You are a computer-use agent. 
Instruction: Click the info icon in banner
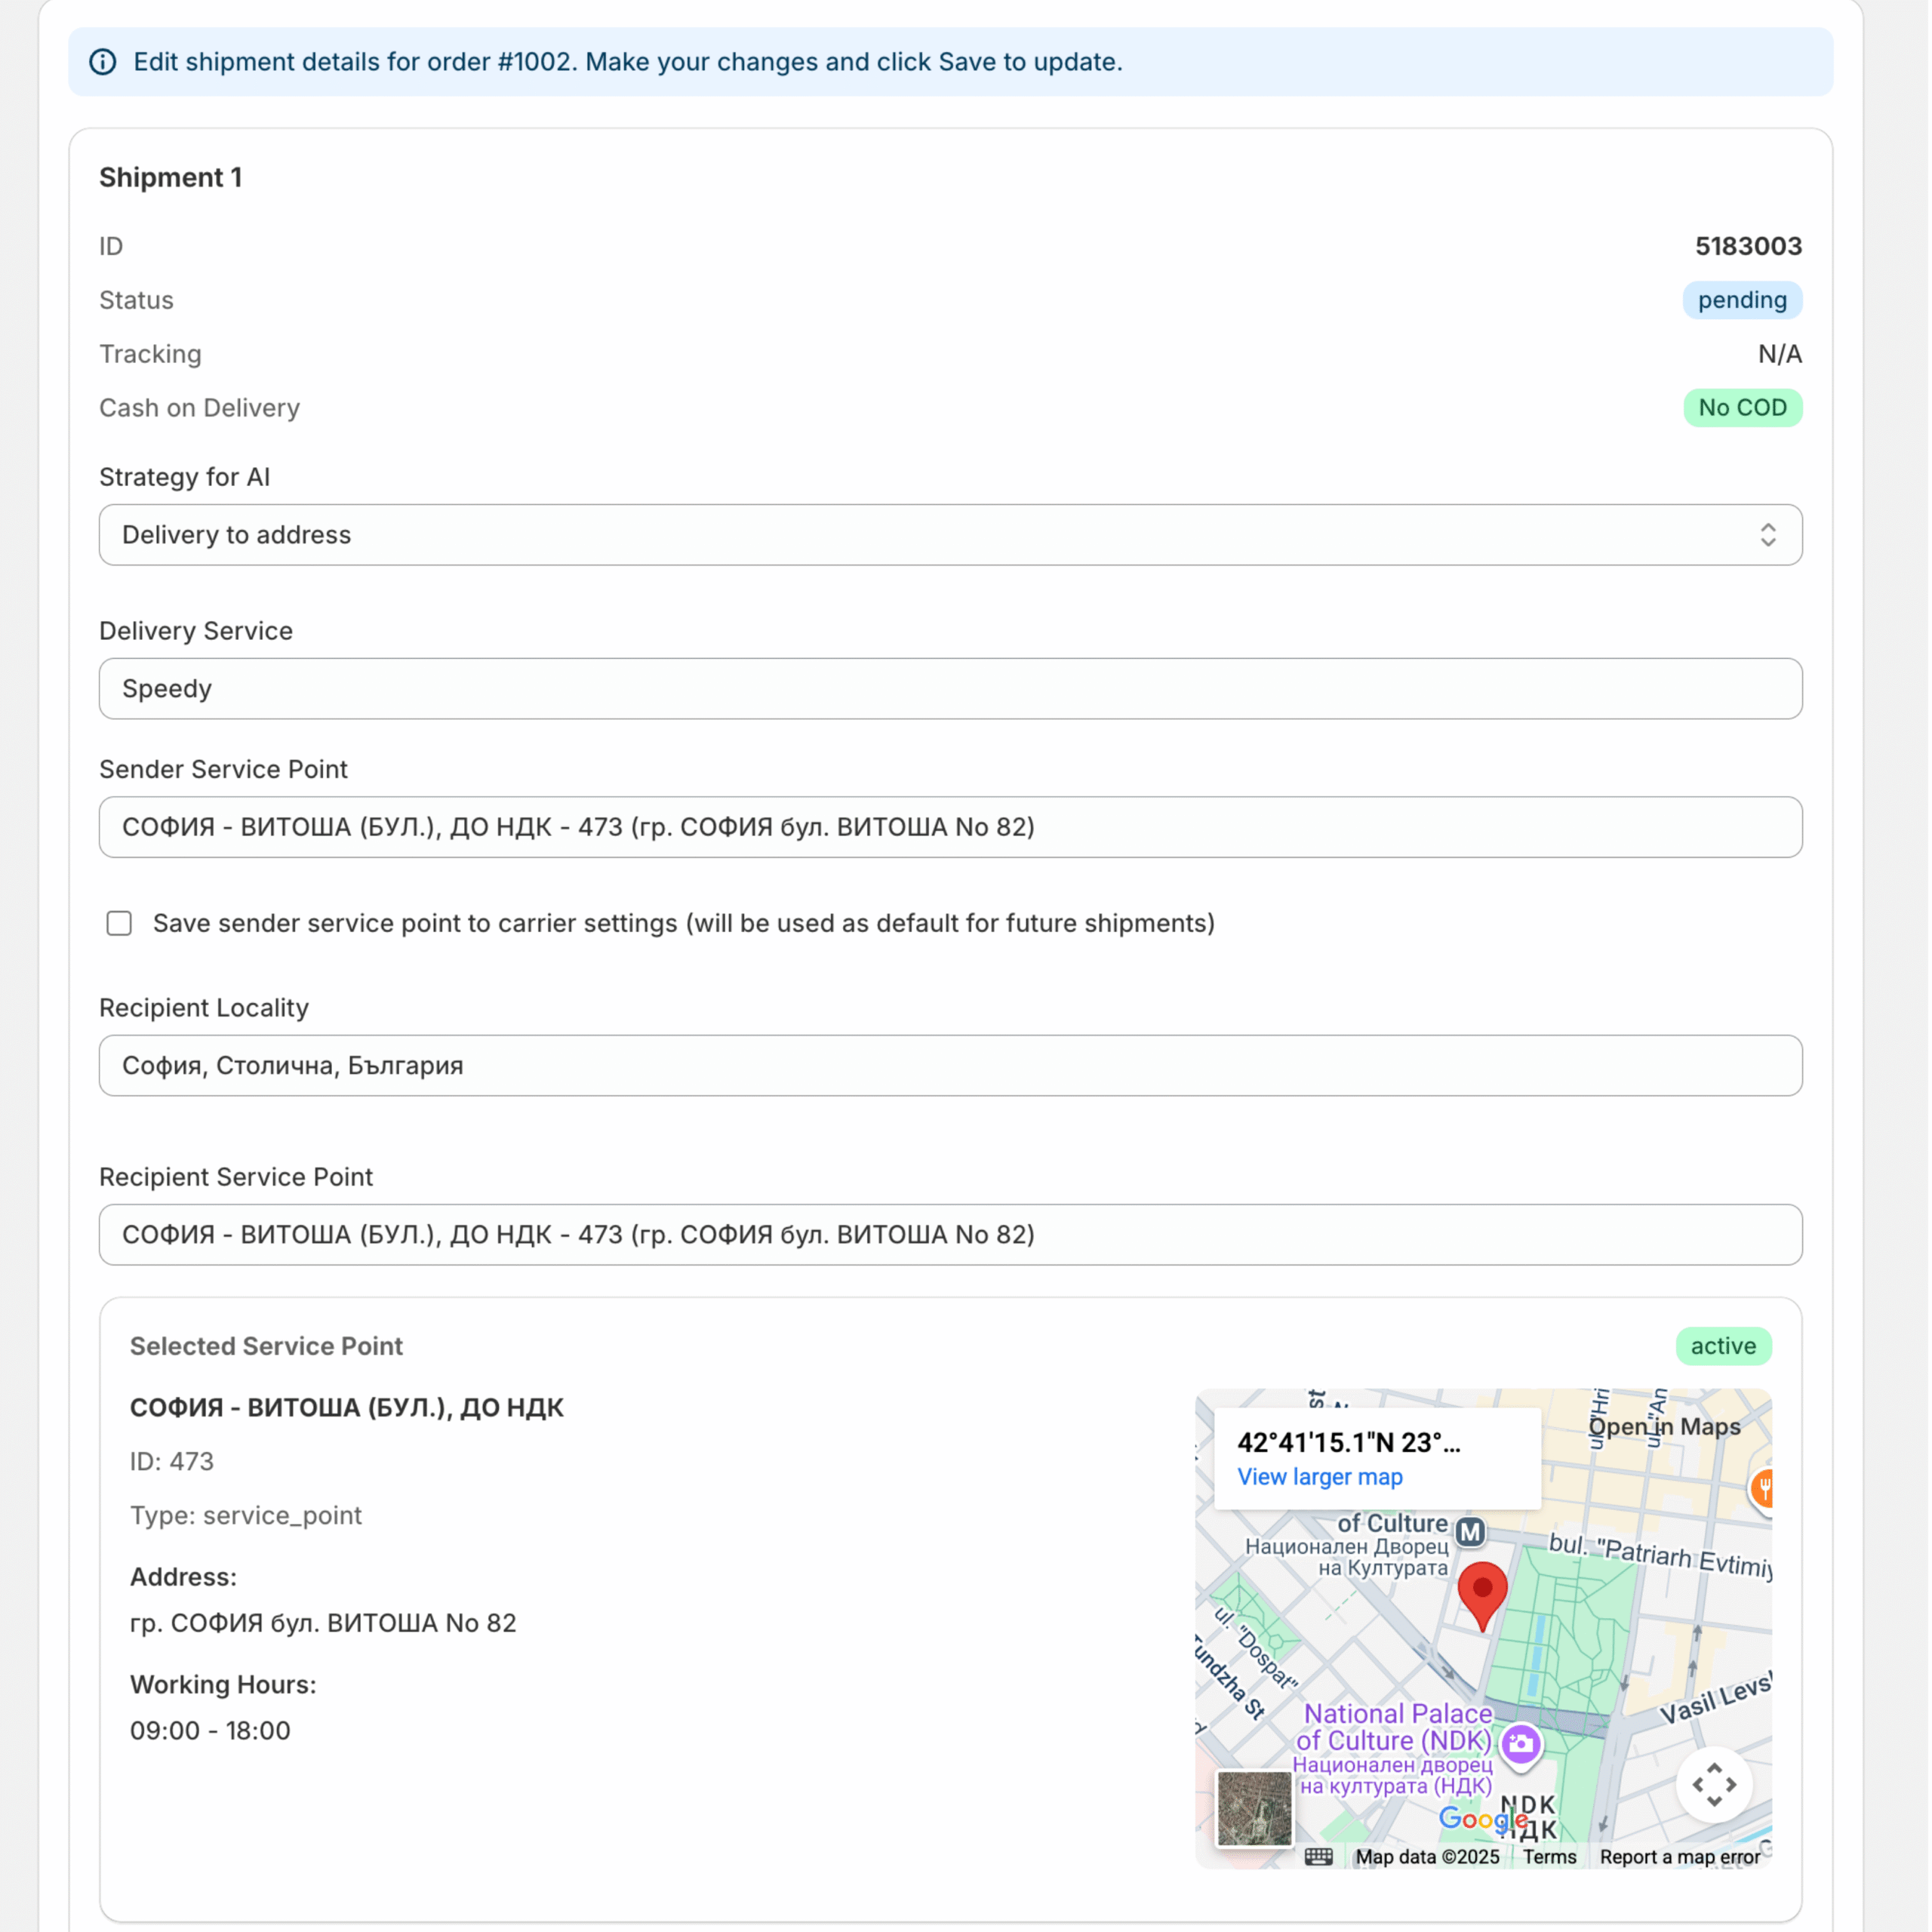(103, 62)
